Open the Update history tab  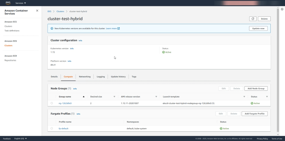coord(118,77)
